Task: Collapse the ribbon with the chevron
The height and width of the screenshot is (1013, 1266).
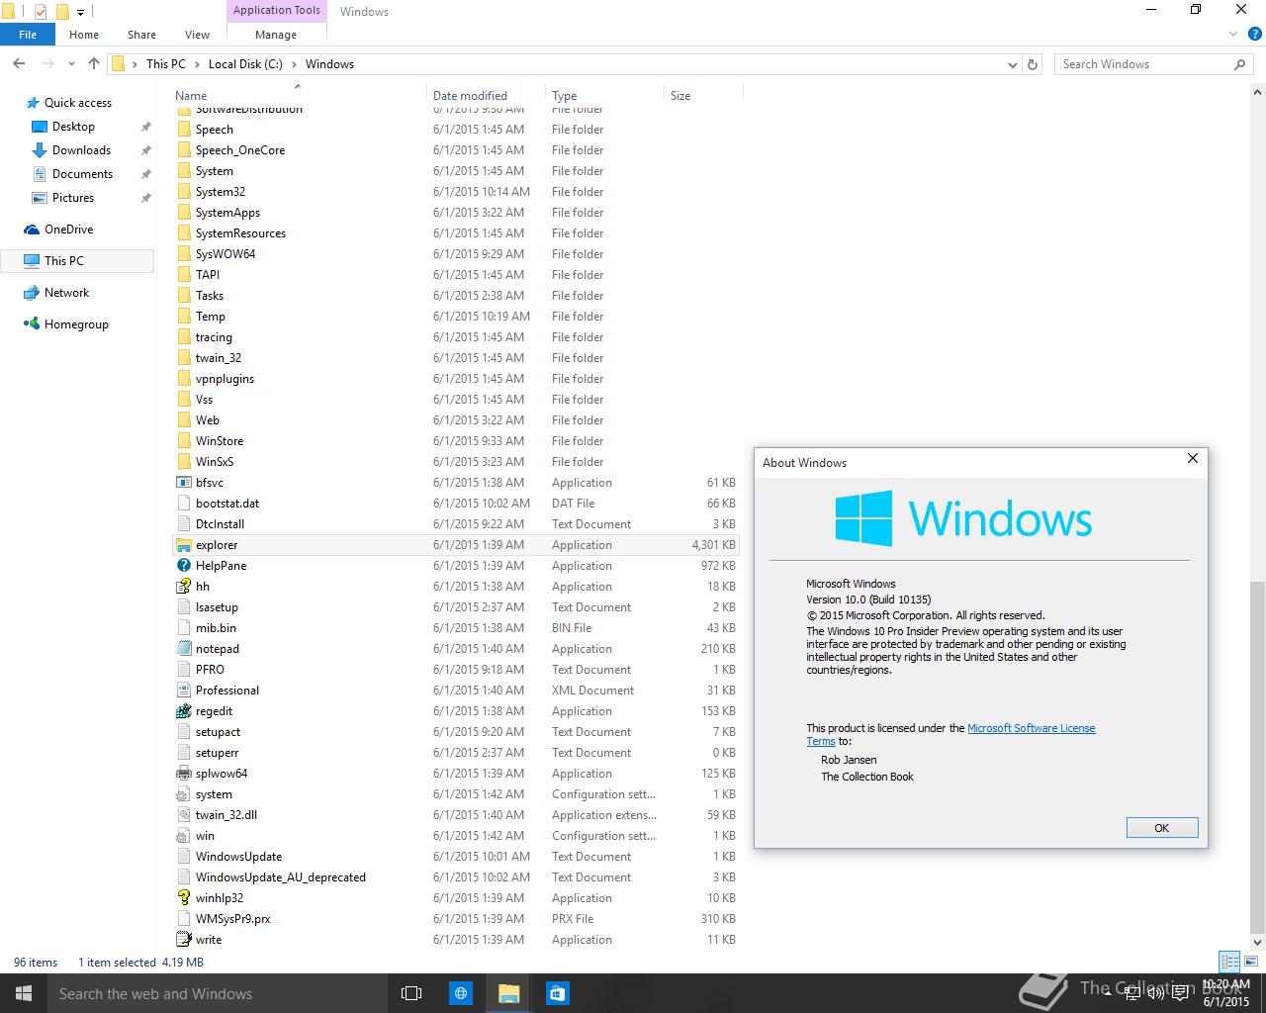Action: tap(1233, 35)
